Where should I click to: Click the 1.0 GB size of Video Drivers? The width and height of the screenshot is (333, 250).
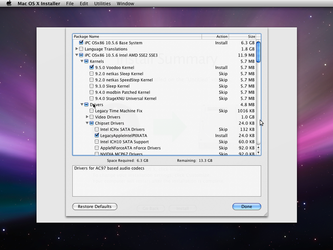tap(248, 117)
